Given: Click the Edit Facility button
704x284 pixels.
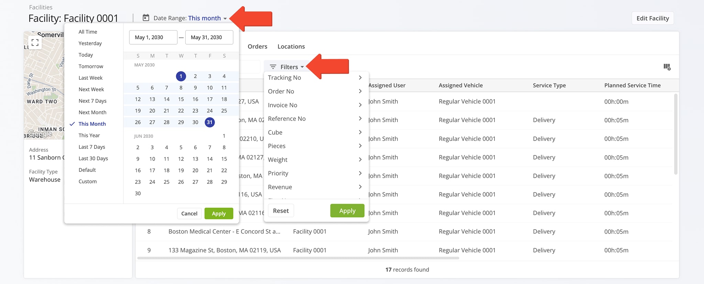Looking at the screenshot, I should point(652,18).
